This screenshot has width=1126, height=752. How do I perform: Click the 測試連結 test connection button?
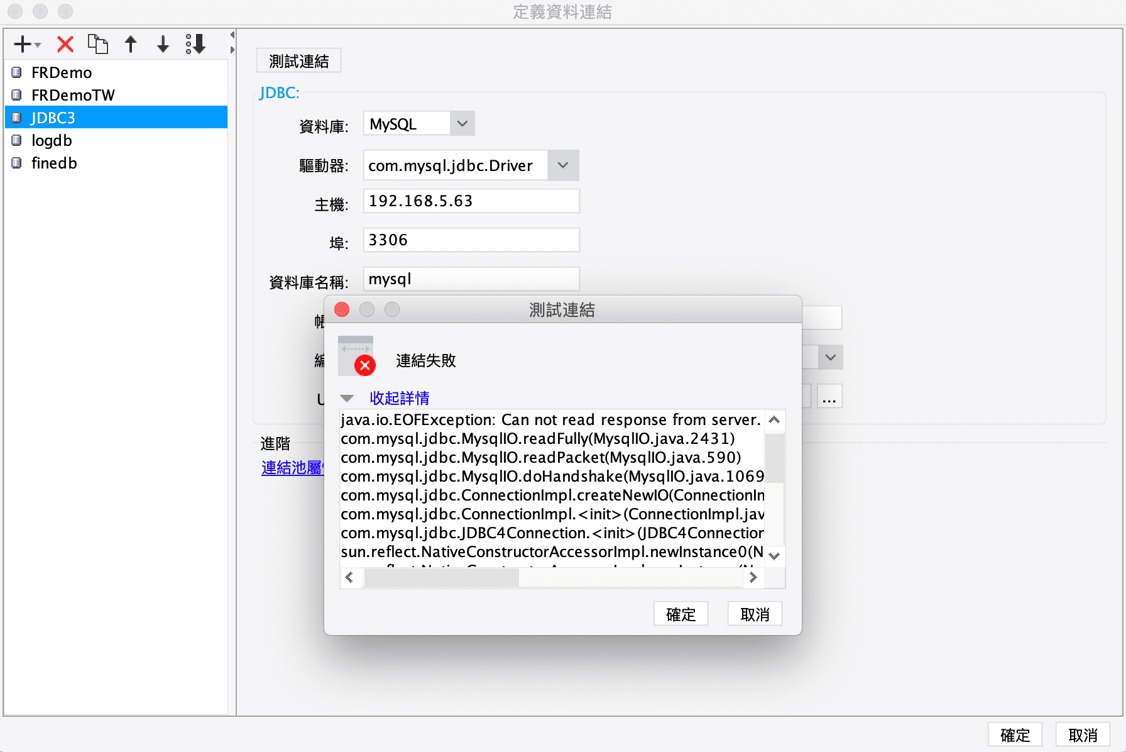pos(299,61)
